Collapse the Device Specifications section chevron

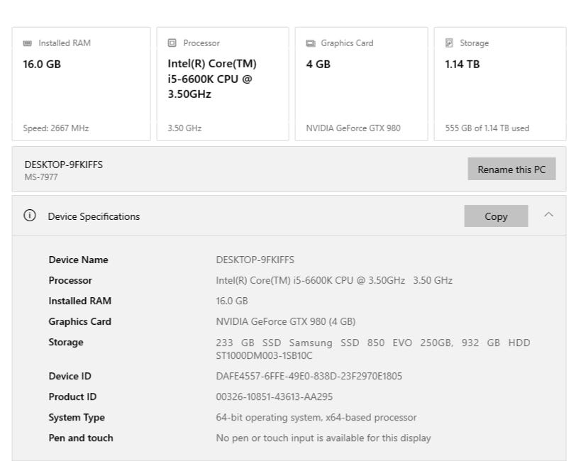tap(548, 216)
